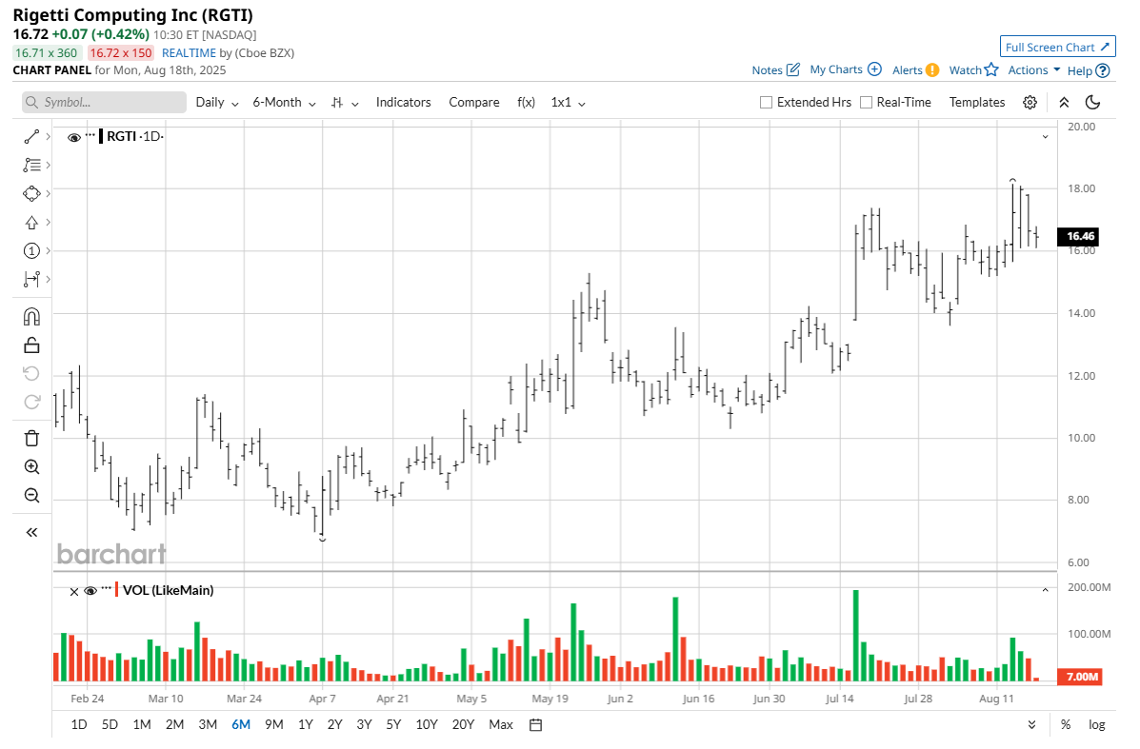Toggle VOL indicator visibility eye

tap(90, 591)
